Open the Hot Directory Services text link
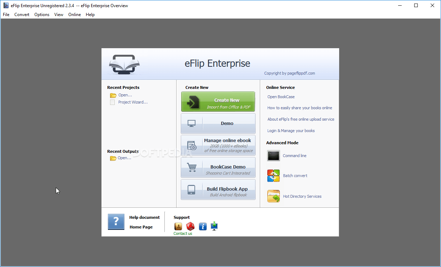The image size is (441, 267). 302,196
